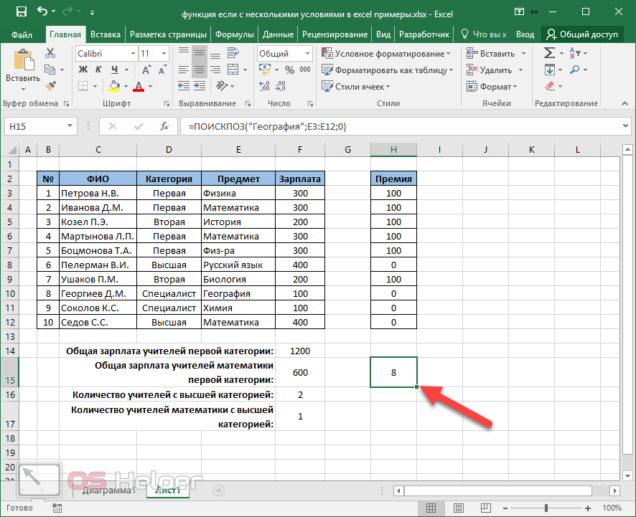Select cell H15 containing 8
This screenshot has width=636, height=517.
pos(393,372)
